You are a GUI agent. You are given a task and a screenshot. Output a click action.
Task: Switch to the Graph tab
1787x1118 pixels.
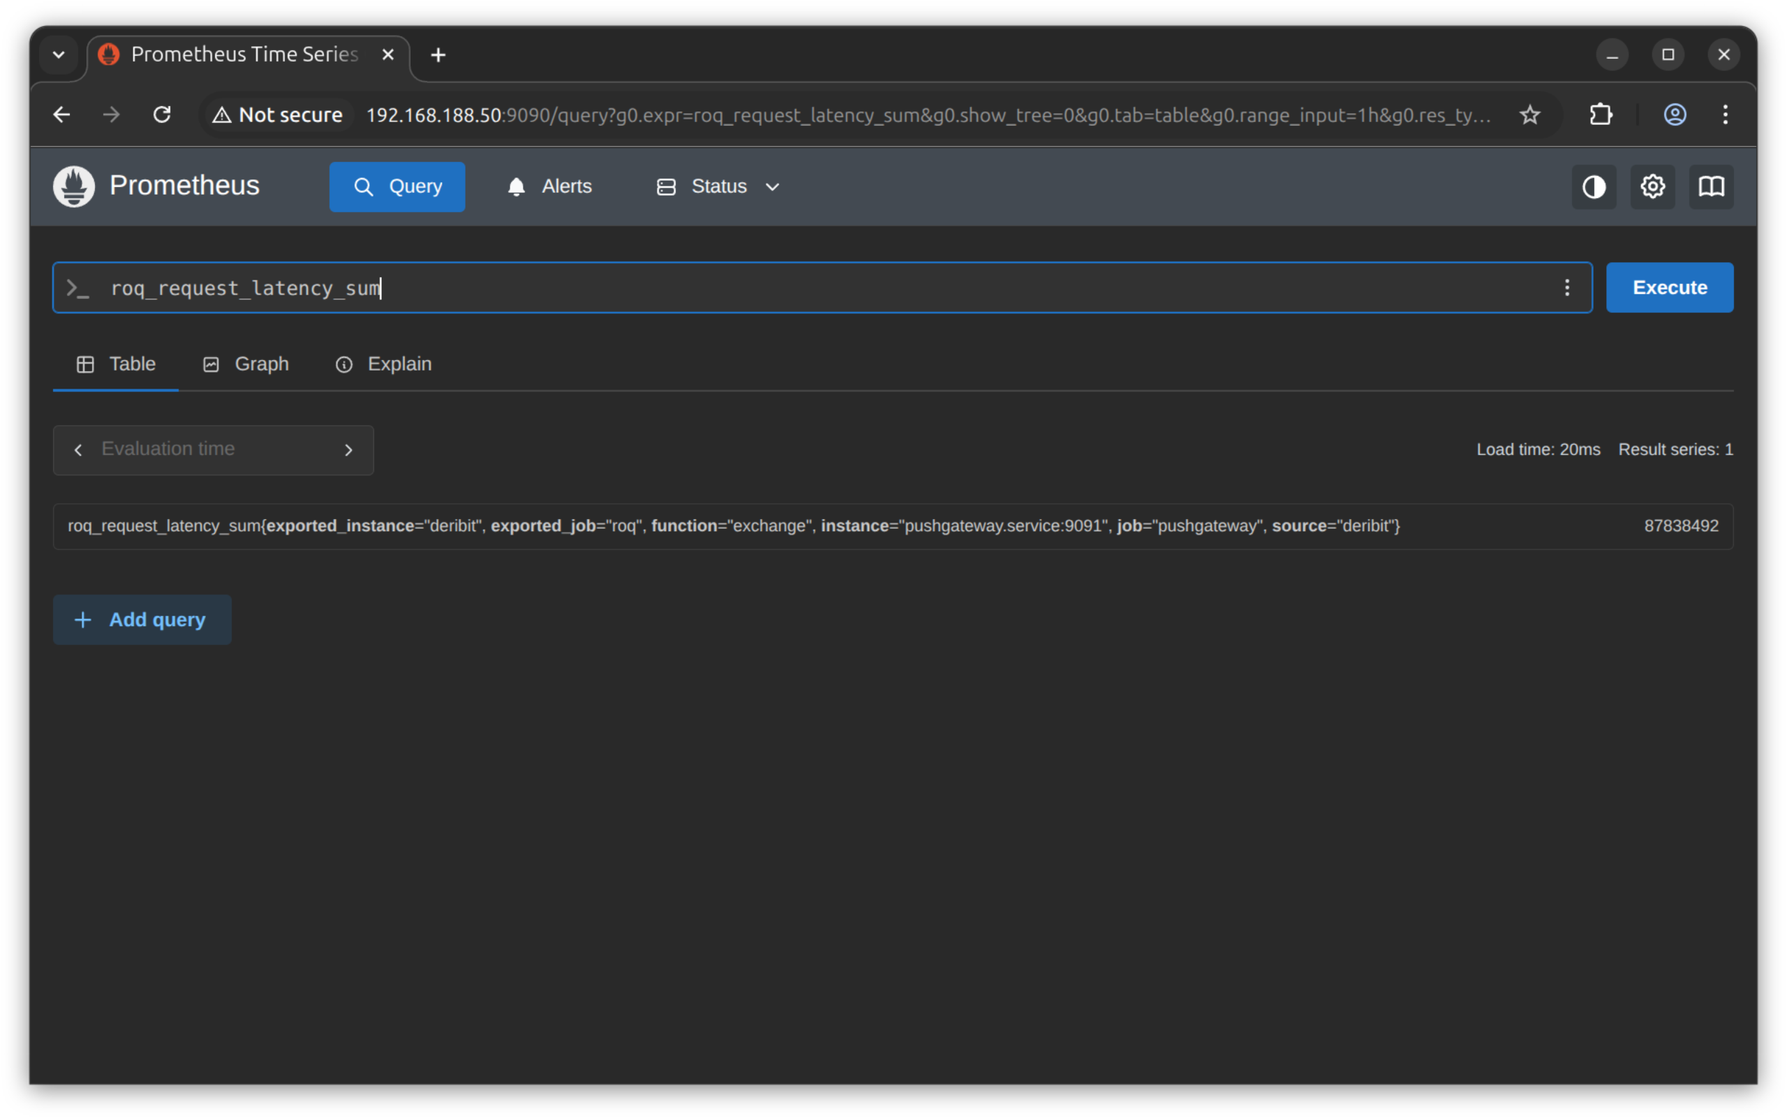coord(246,364)
